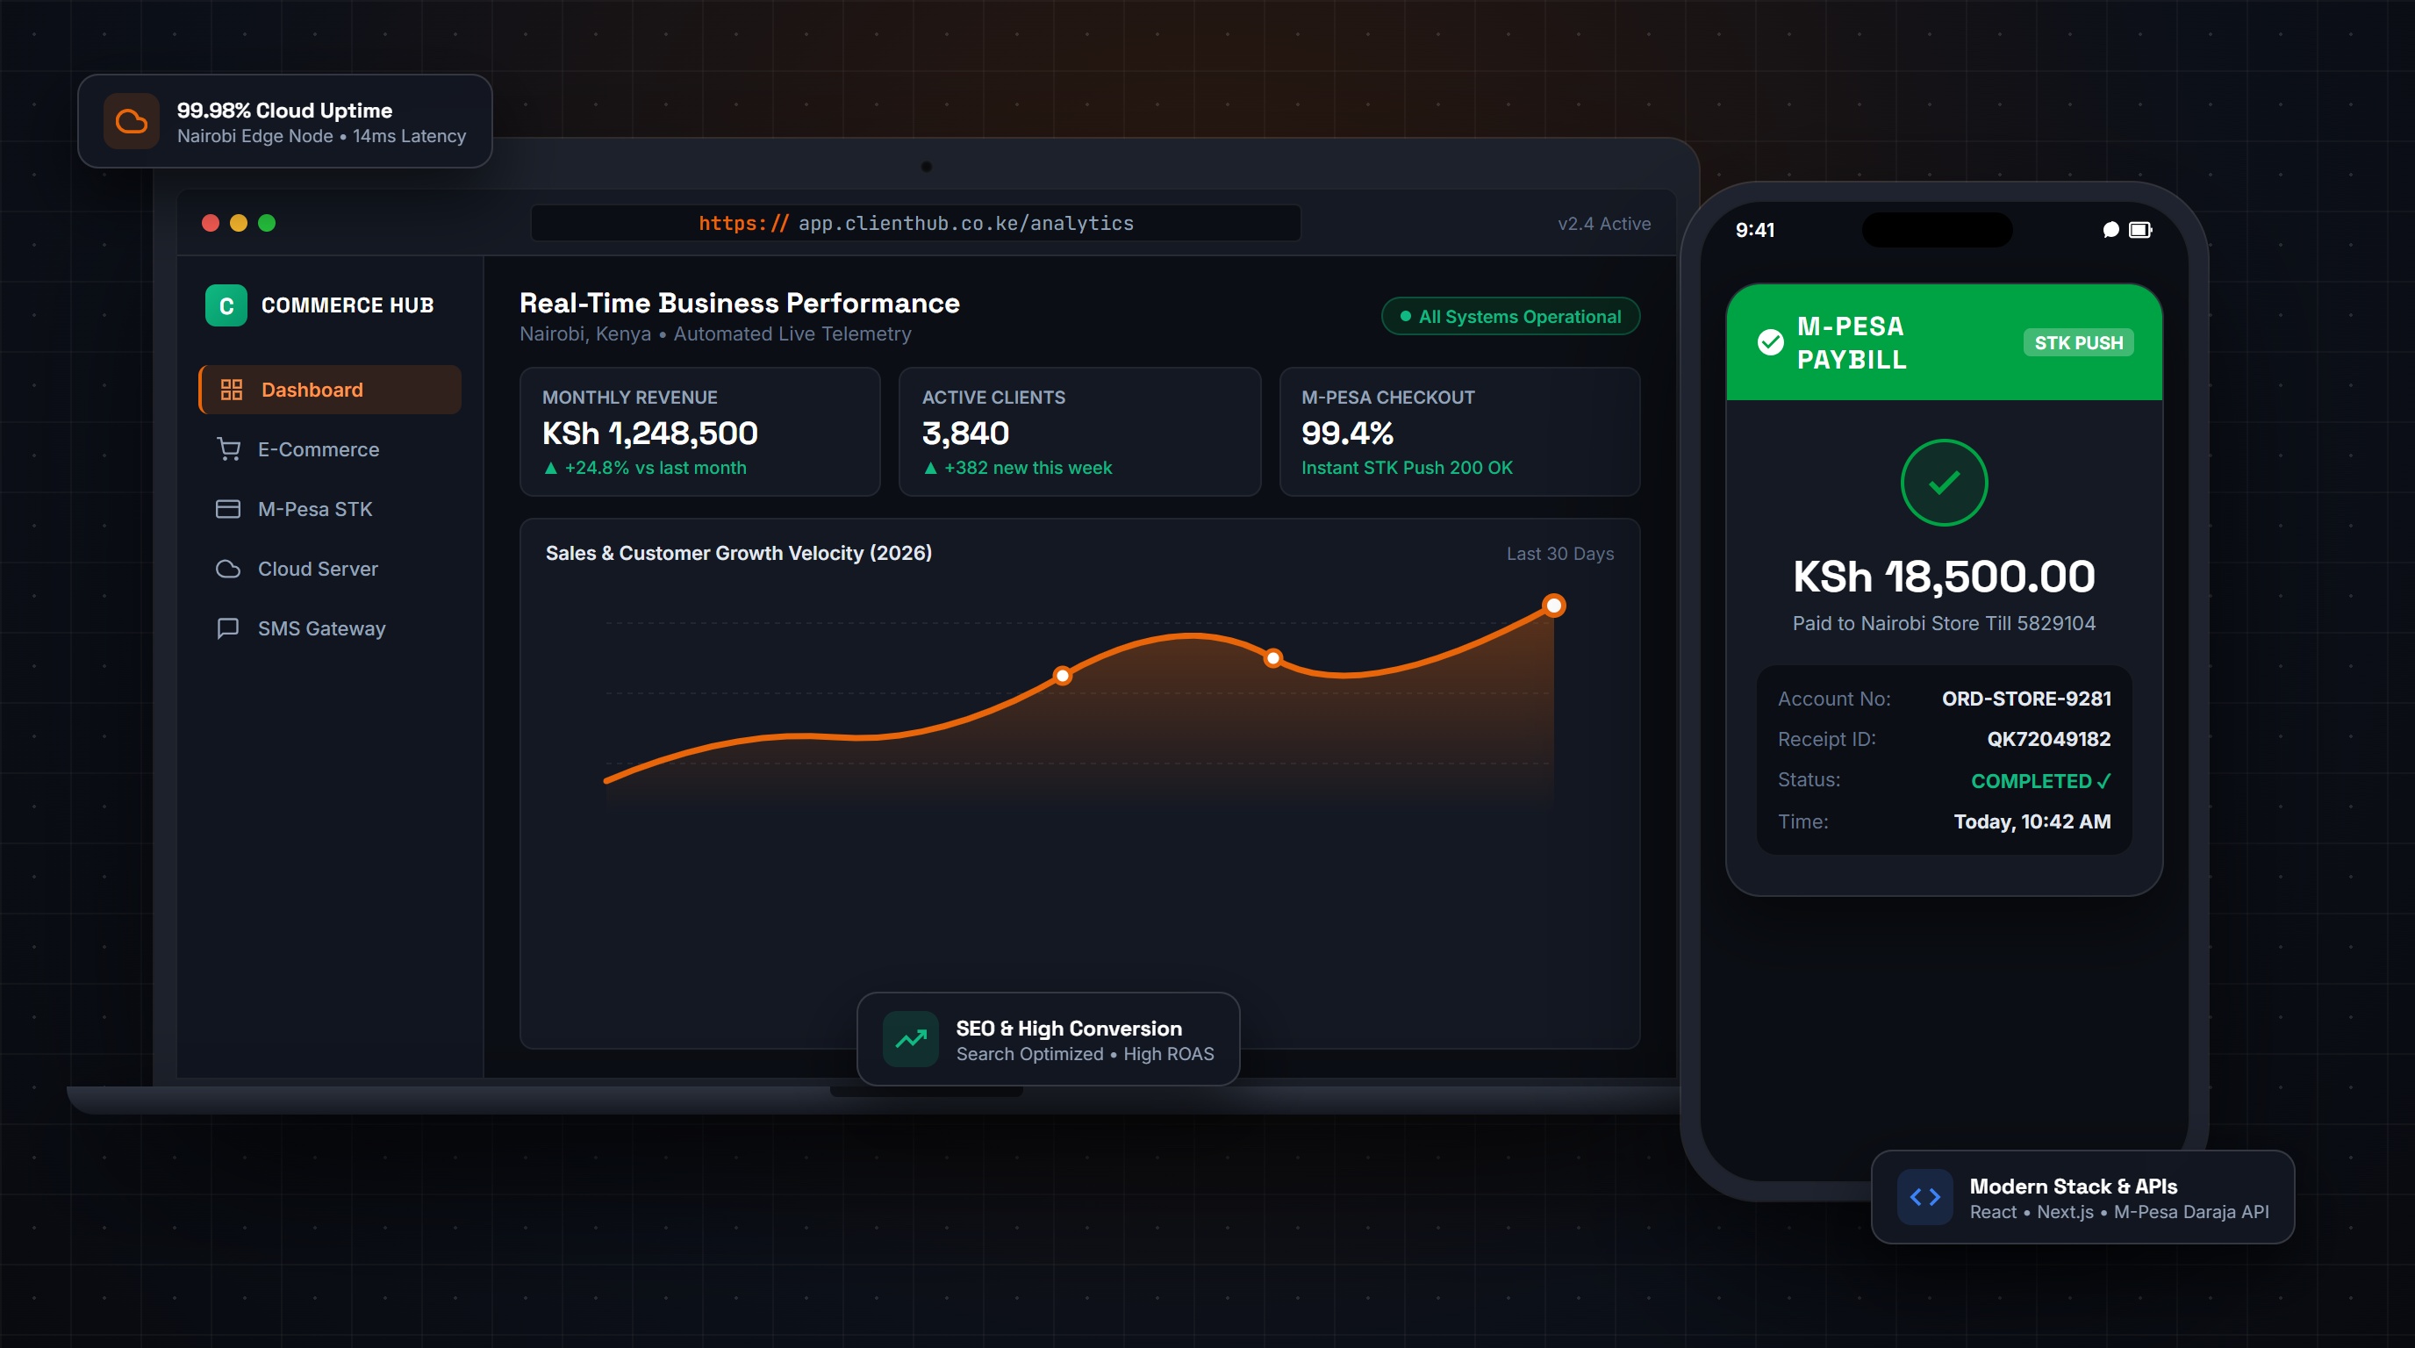Image resolution: width=2415 pixels, height=1348 pixels.
Task: Go to the Cloud Server section
Action: pyautogui.click(x=330, y=569)
